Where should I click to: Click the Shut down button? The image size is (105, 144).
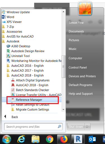click(76, 127)
